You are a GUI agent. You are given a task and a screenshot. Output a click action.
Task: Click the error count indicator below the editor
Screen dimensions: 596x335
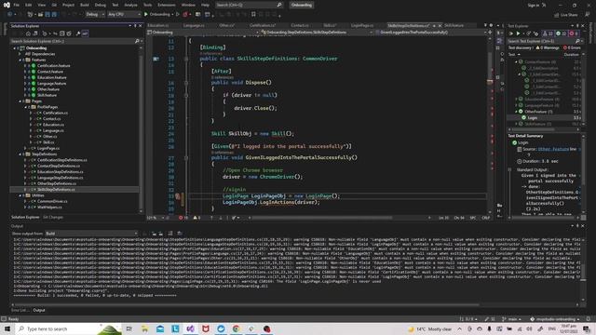(183, 218)
